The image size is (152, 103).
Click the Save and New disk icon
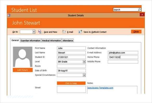point(40,32)
